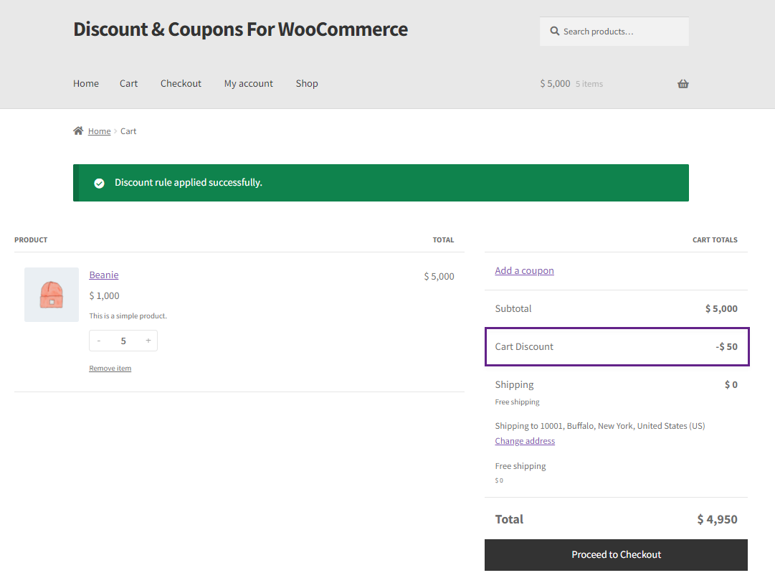Viewport: 775px width, 588px height.
Task: Open the Home menu item
Action: [86, 84]
